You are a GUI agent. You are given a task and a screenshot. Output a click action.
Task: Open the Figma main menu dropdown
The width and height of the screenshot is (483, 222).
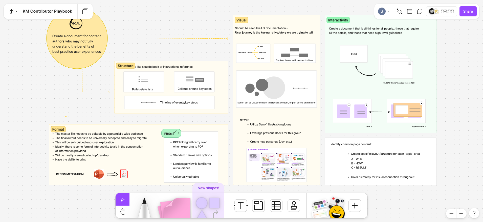pos(13,11)
